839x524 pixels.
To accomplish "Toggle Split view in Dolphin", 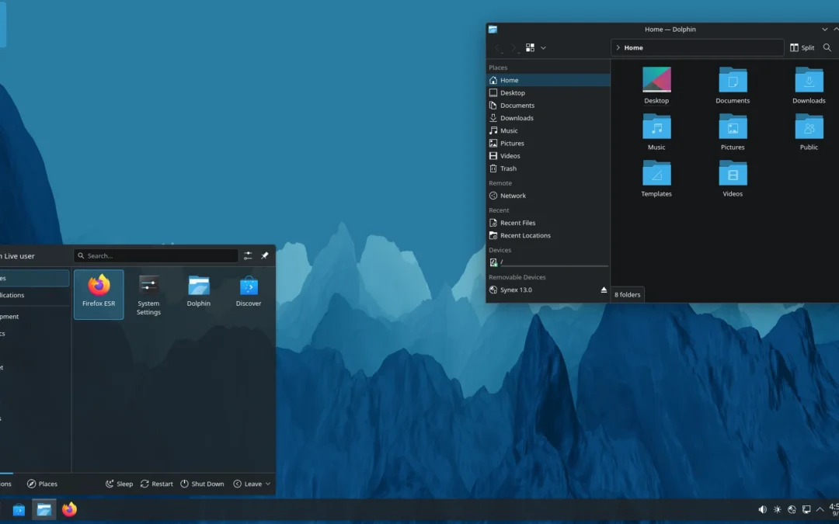I will click(802, 47).
